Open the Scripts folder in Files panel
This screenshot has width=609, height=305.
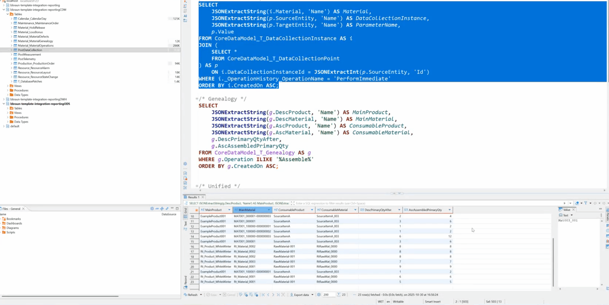tap(11, 232)
